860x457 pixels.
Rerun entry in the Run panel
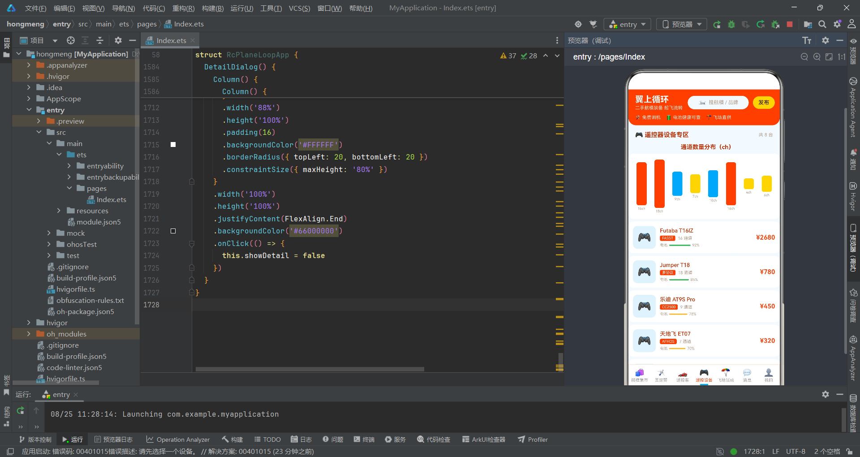21,410
